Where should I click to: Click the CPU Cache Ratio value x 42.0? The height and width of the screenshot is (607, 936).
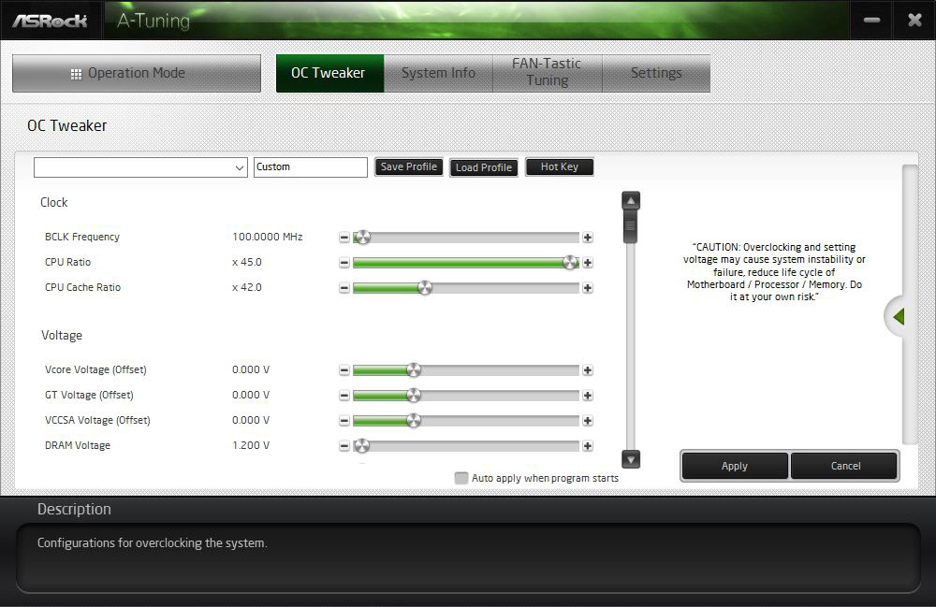(x=246, y=287)
